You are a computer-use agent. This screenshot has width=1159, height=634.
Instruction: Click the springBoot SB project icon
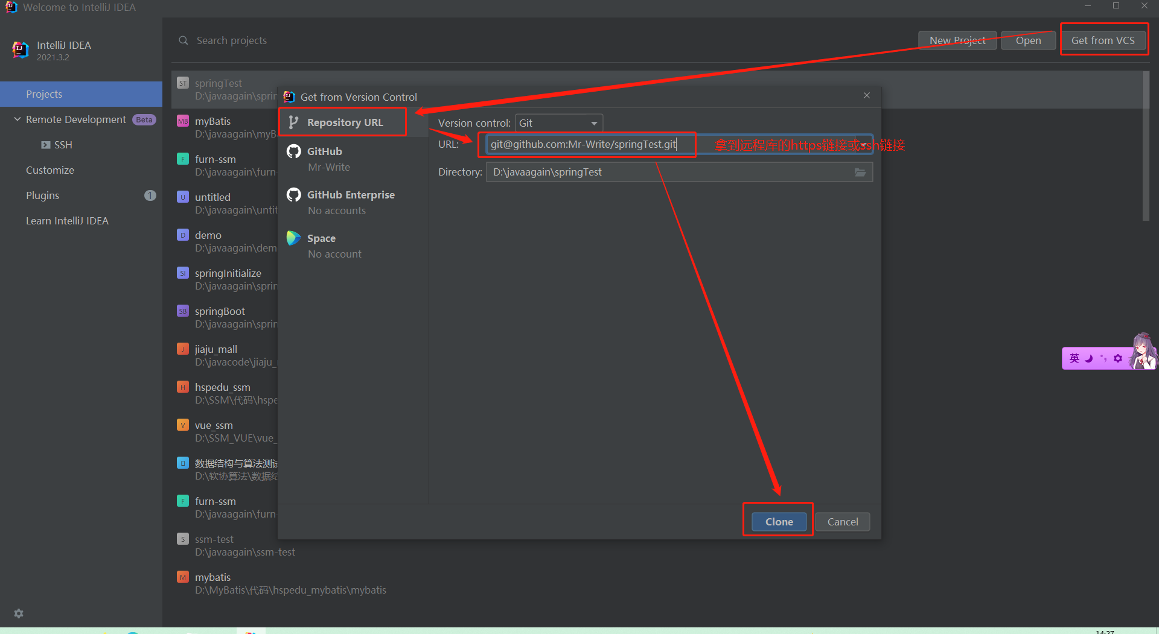[183, 311]
